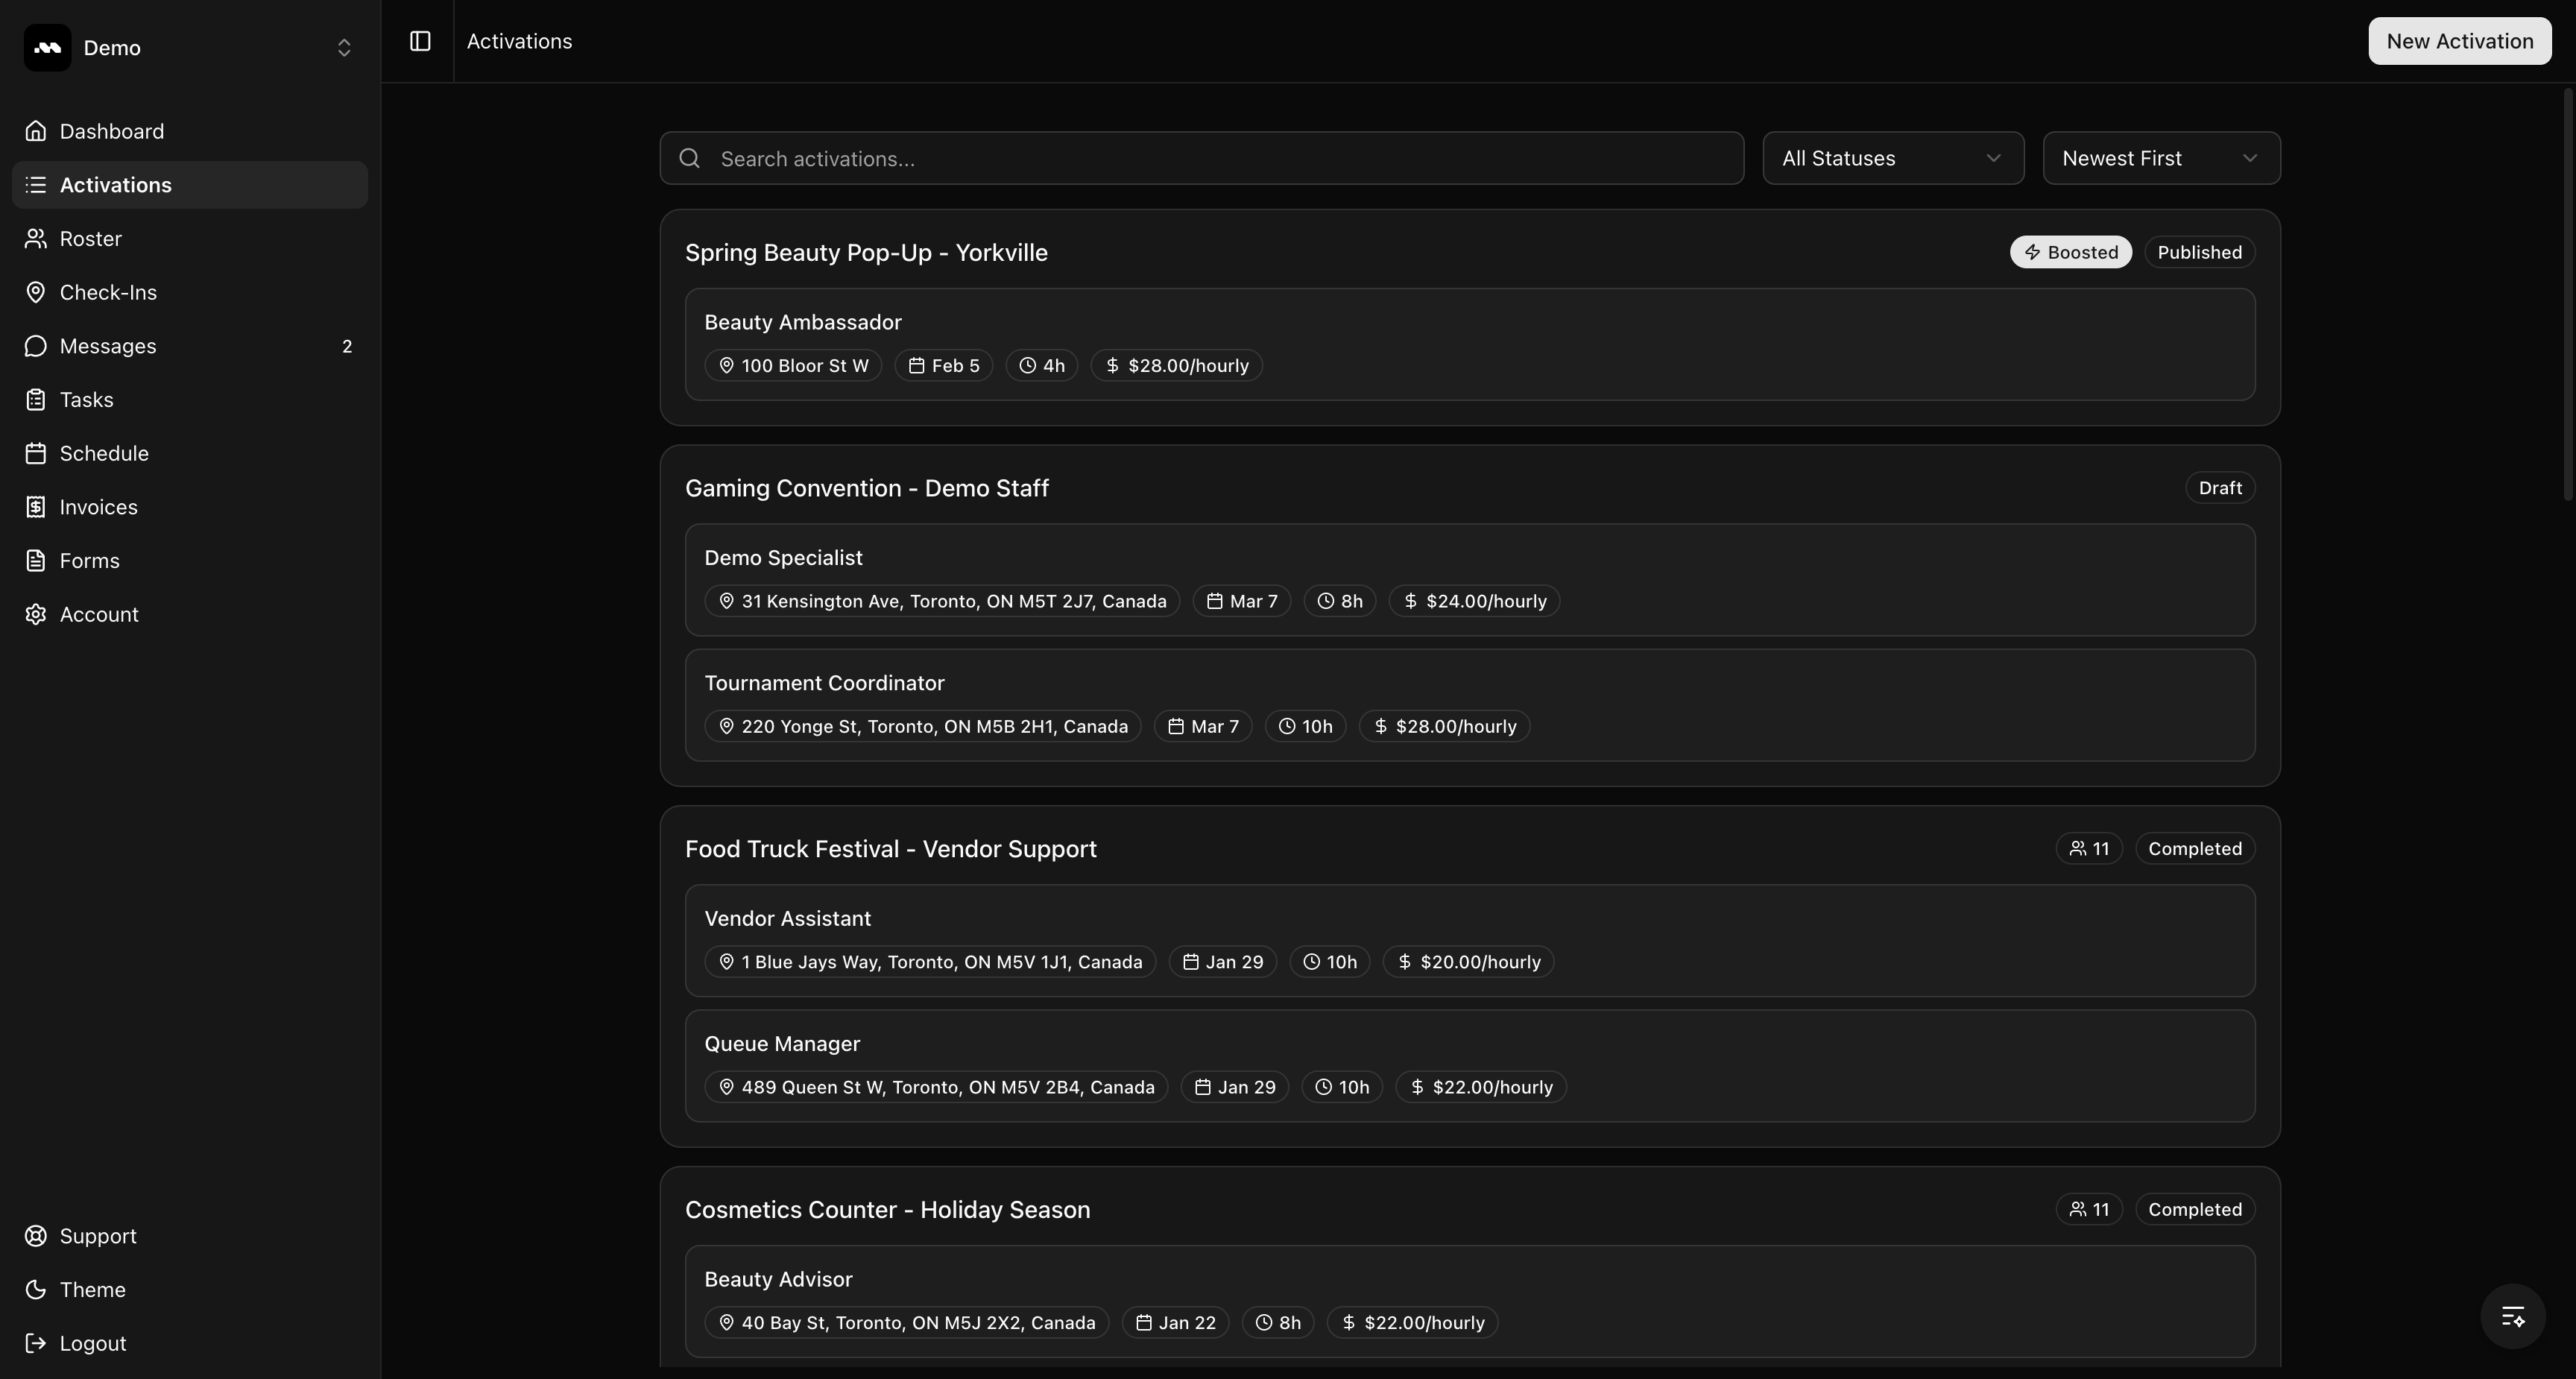Collapse the sidebar with the panel icon

coord(419,41)
